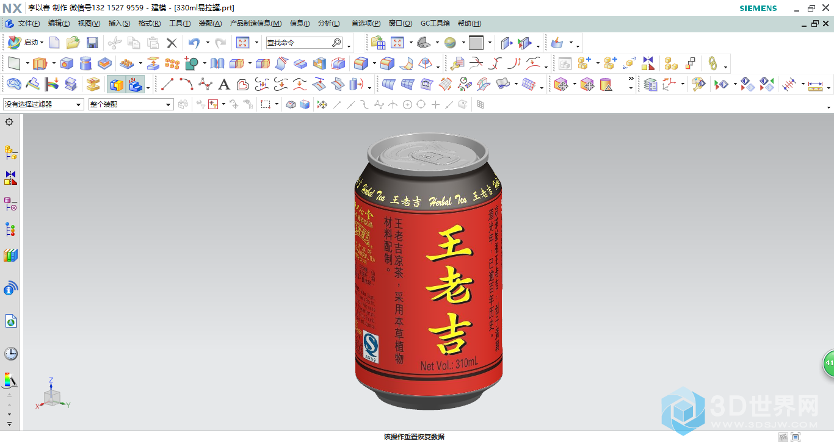The width and height of the screenshot is (834, 444).
Task: Open the Part Navigator sidebar icon
Action: (10, 204)
